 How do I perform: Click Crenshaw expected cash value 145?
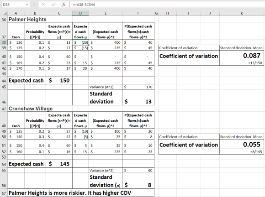tap(59, 164)
